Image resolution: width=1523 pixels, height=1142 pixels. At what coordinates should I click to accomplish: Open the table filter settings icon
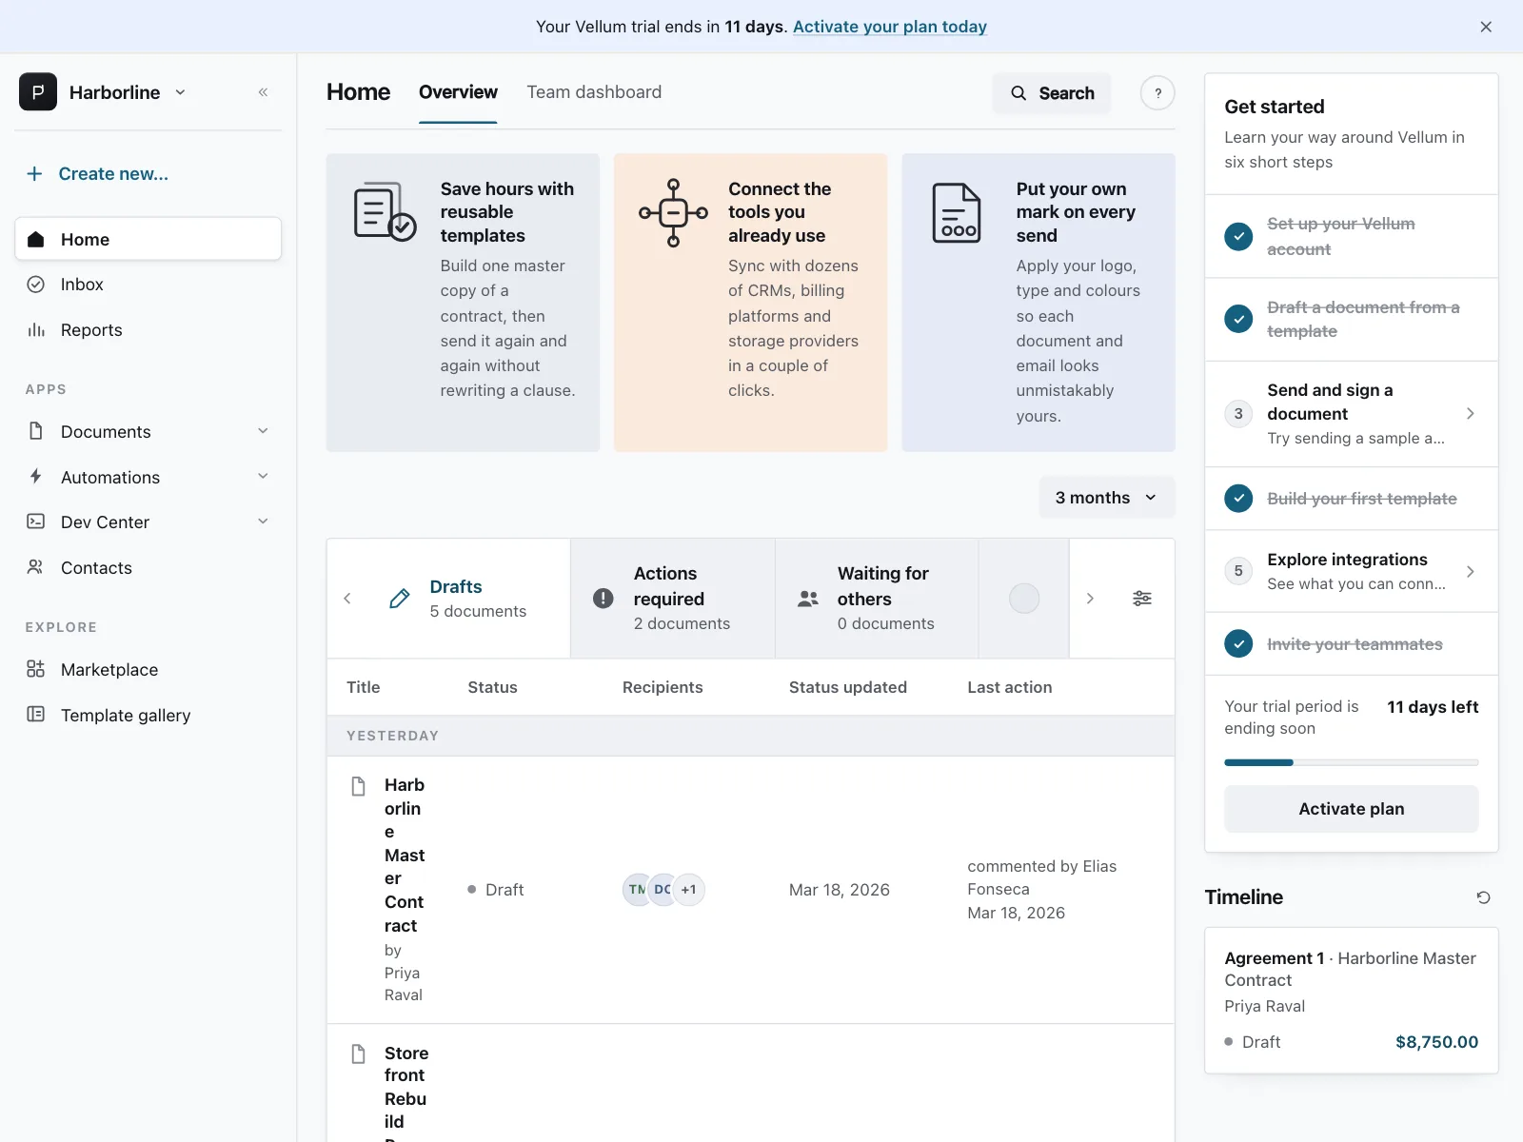click(1142, 599)
